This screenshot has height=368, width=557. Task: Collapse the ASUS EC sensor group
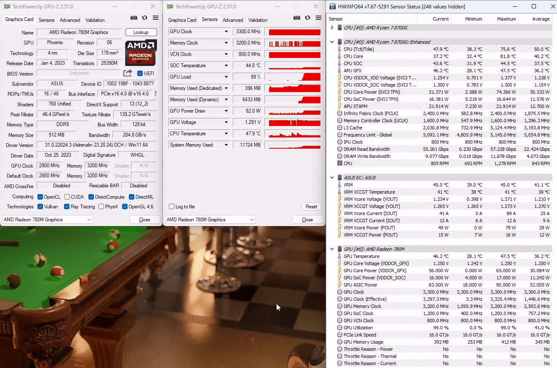coord(332,177)
